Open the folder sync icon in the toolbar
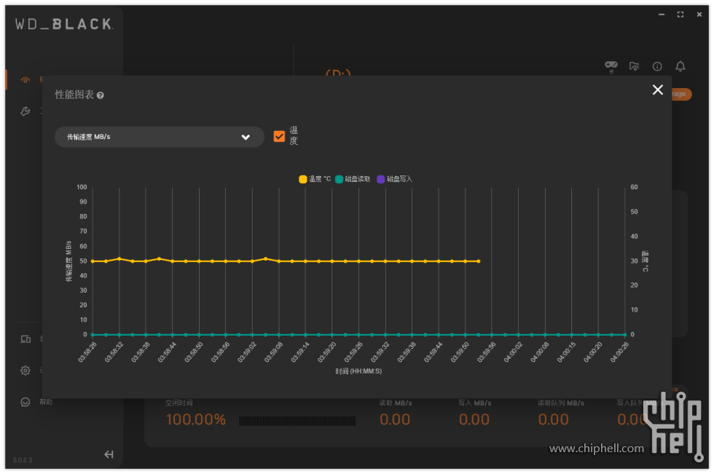Screen dimensions: 714x474 pos(635,66)
